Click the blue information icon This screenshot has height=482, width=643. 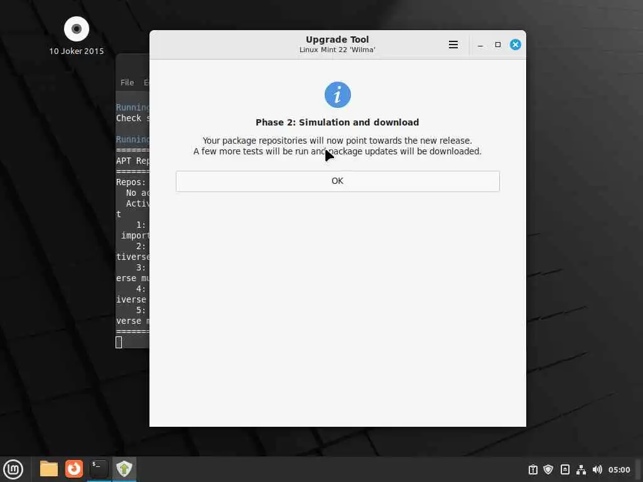click(337, 95)
